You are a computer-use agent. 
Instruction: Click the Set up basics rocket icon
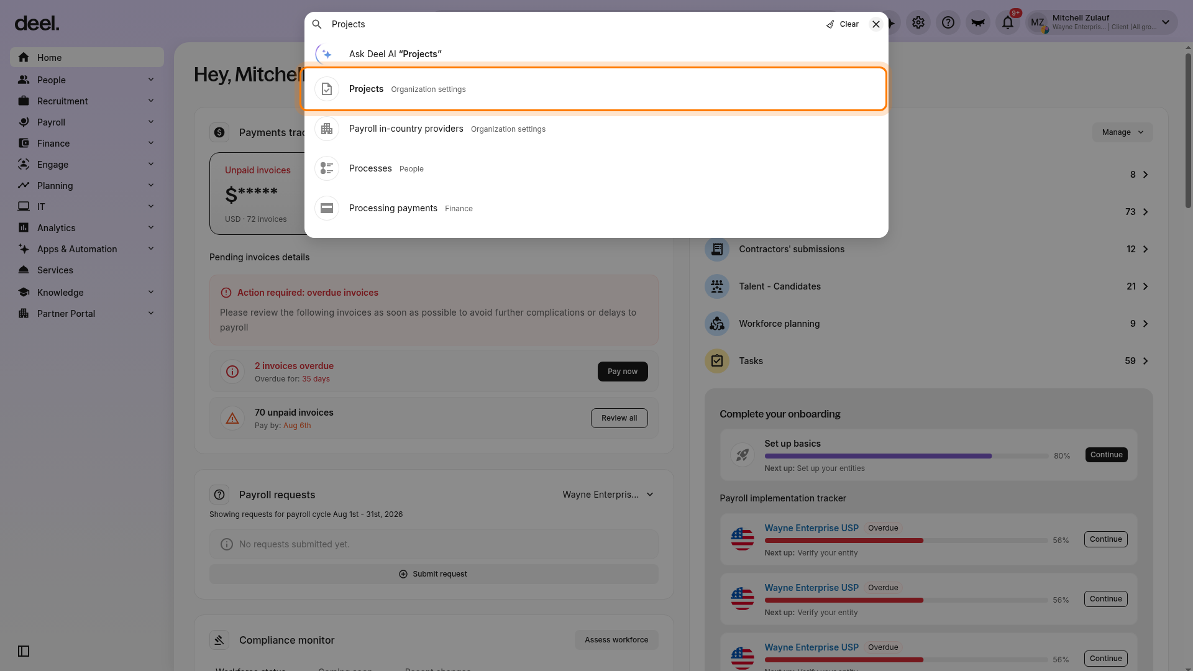point(743,455)
